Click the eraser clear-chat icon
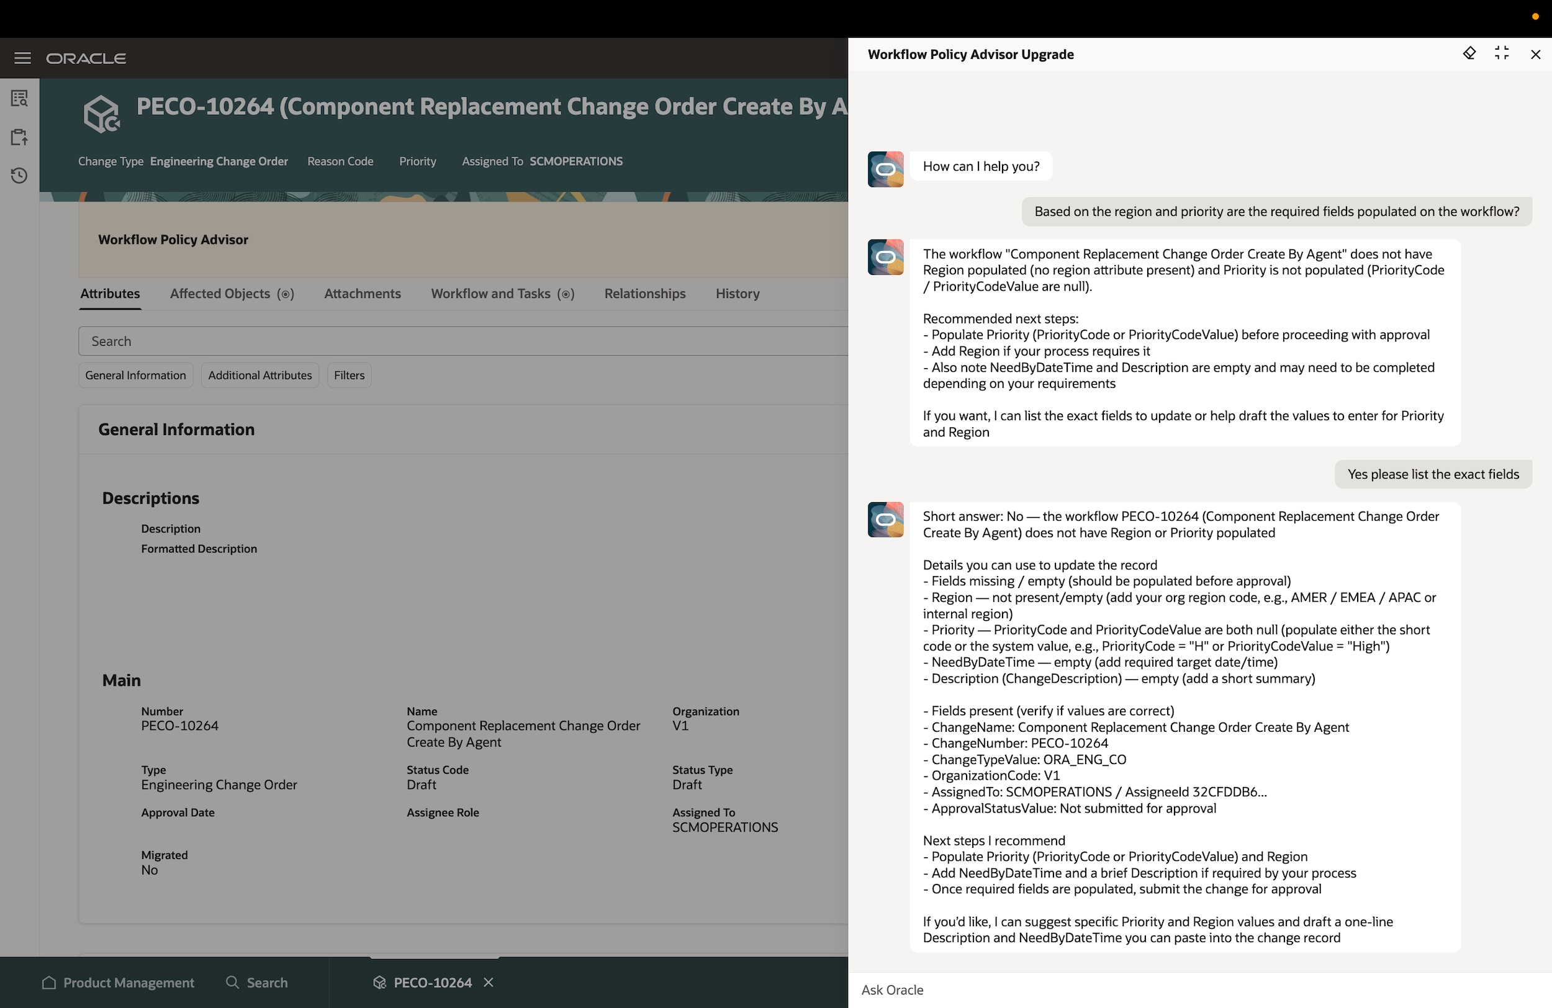1552x1008 pixels. (1469, 53)
